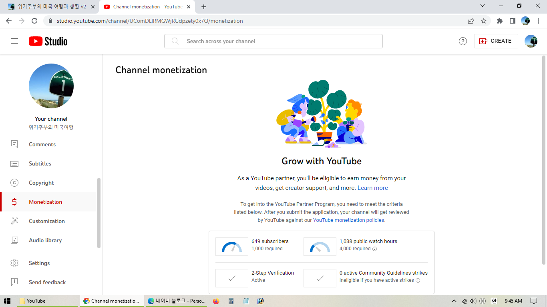Click the Grow with YouTube heading
Screen dimensions: 547x307
[322, 161]
